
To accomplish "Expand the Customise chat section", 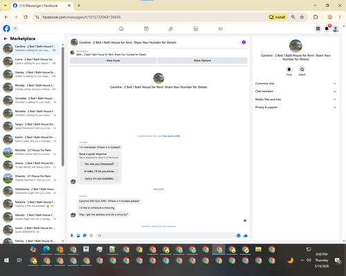I will [x=295, y=84].
